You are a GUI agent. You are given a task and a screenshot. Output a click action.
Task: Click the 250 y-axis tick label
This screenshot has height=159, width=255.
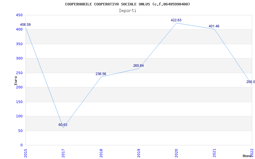[x=19, y=73]
